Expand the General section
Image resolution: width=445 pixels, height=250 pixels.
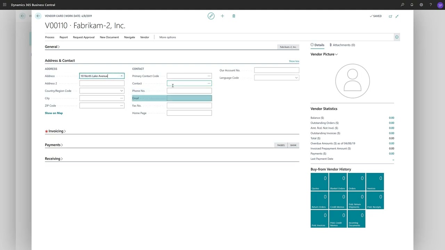point(52,47)
